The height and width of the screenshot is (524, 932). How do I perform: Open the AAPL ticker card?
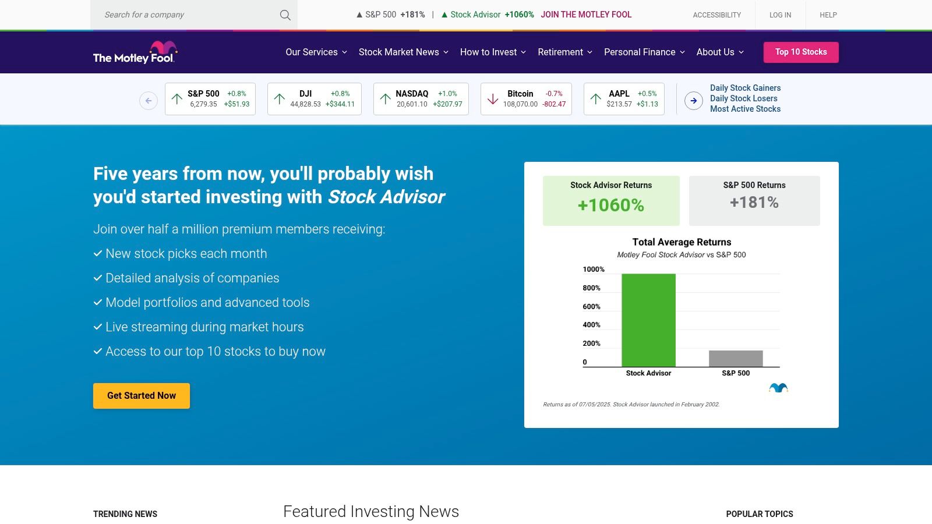click(x=624, y=99)
